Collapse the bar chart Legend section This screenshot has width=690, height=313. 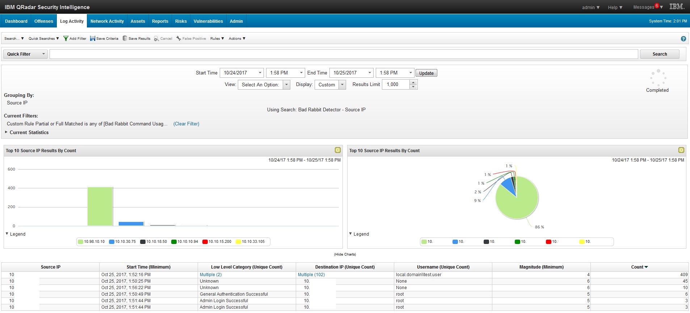coord(7,234)
